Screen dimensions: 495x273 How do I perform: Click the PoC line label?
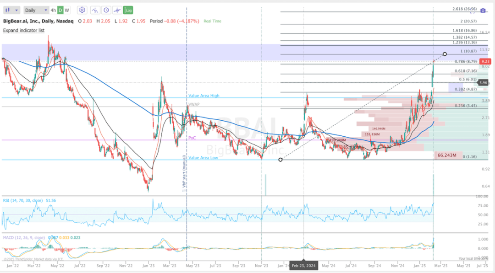(x=192, y=138)
